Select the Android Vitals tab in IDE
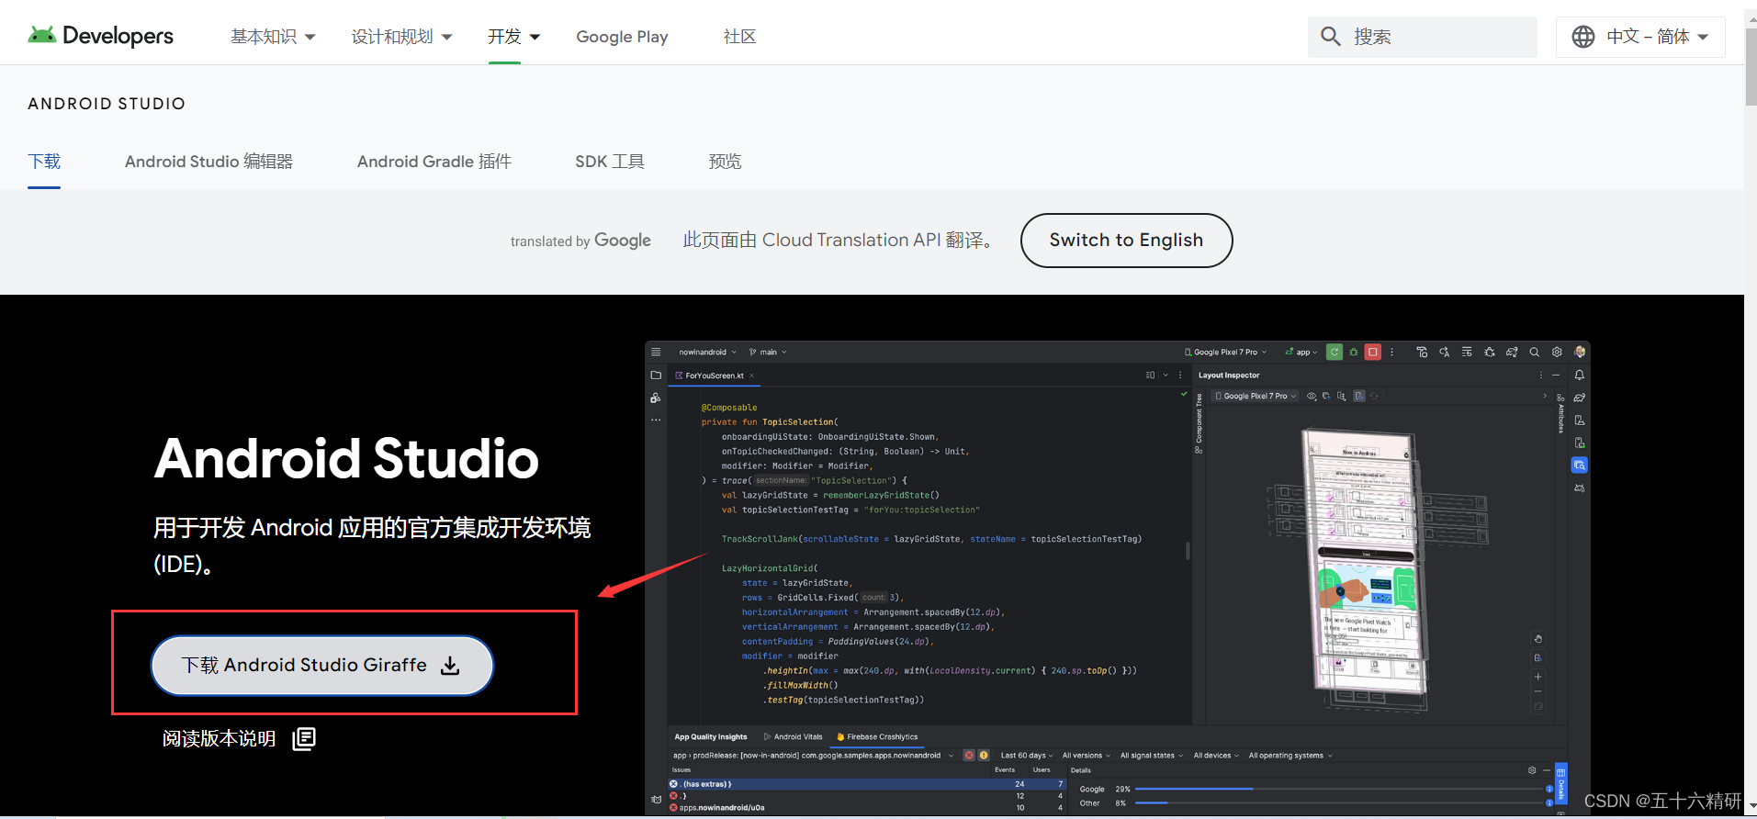 click(x=793, y=736)
